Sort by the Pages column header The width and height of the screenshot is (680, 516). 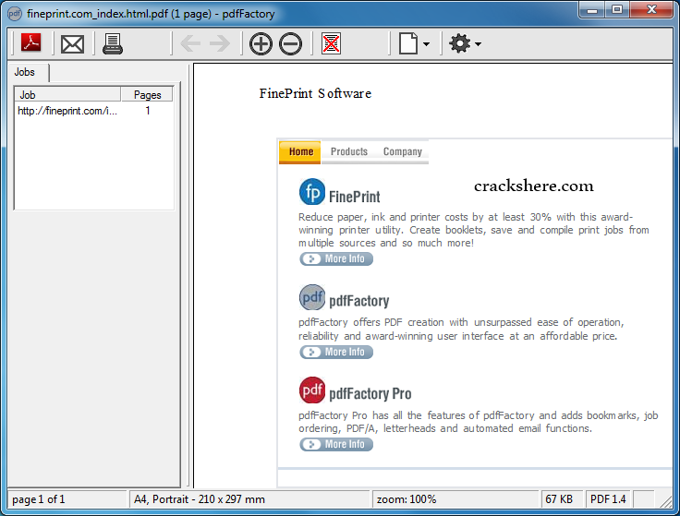click(147, 94)
